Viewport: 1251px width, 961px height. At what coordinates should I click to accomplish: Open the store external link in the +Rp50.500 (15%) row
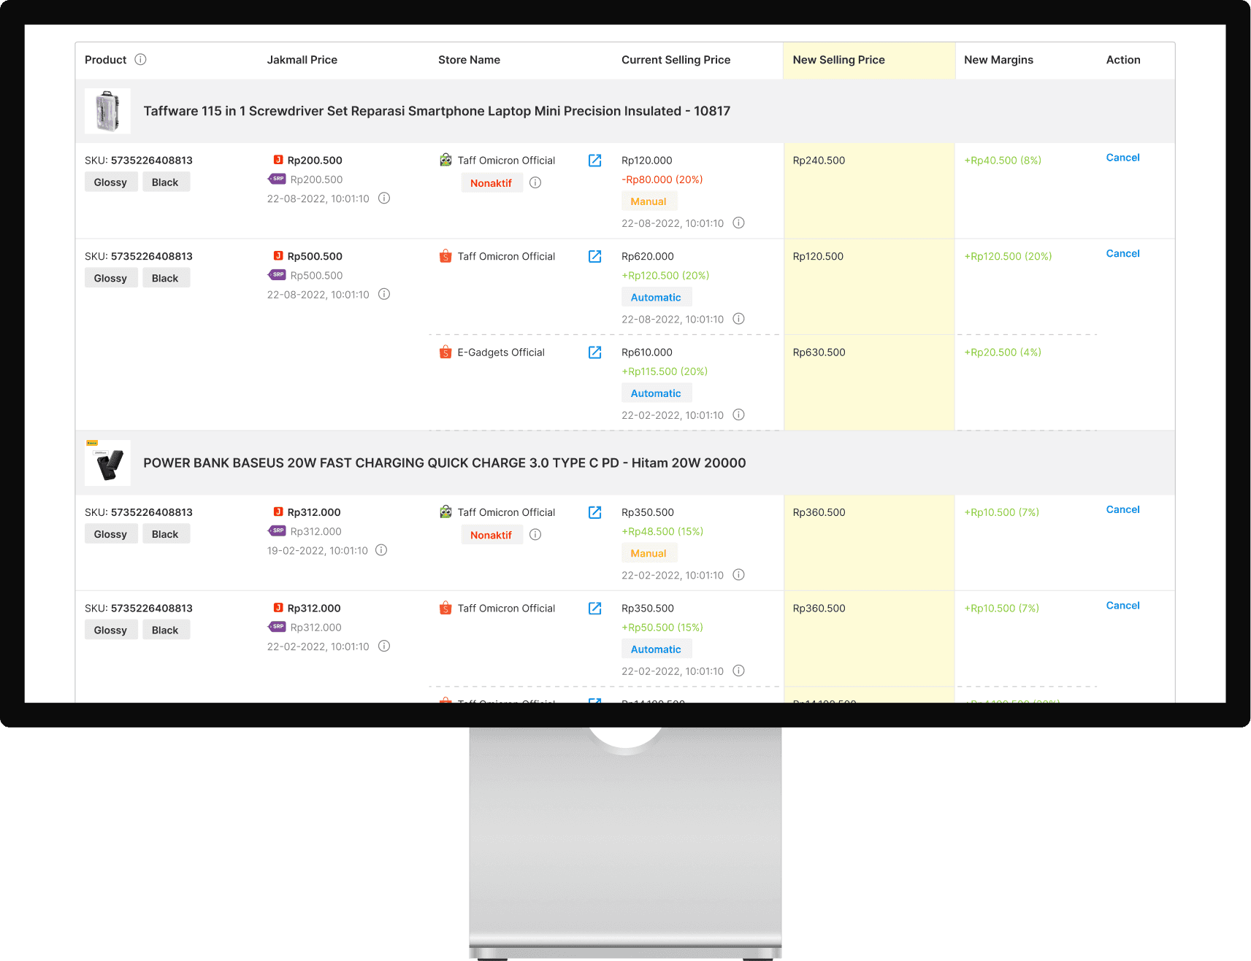[x=595, y=609]
